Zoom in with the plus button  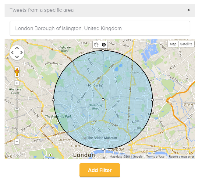coord(17,83)
